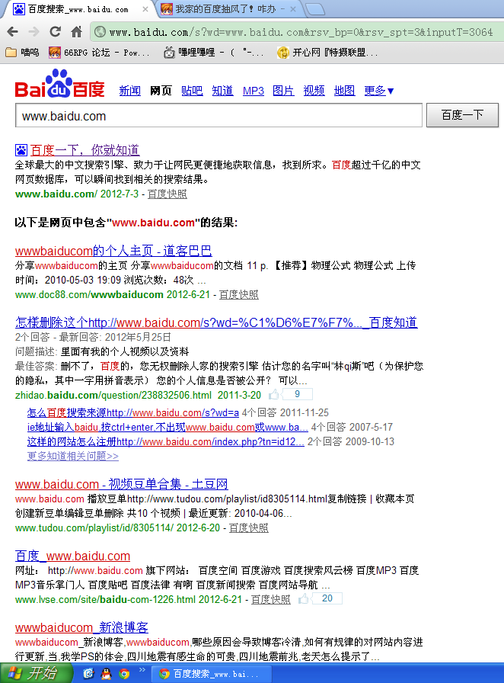This screenshot has height=683, width=504.
Task: Open 百度快照 for doc88.com result
Action: point(238,295)
